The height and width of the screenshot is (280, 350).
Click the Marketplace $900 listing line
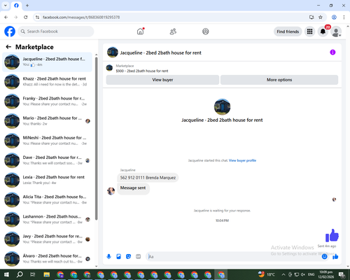pos(142,71)
